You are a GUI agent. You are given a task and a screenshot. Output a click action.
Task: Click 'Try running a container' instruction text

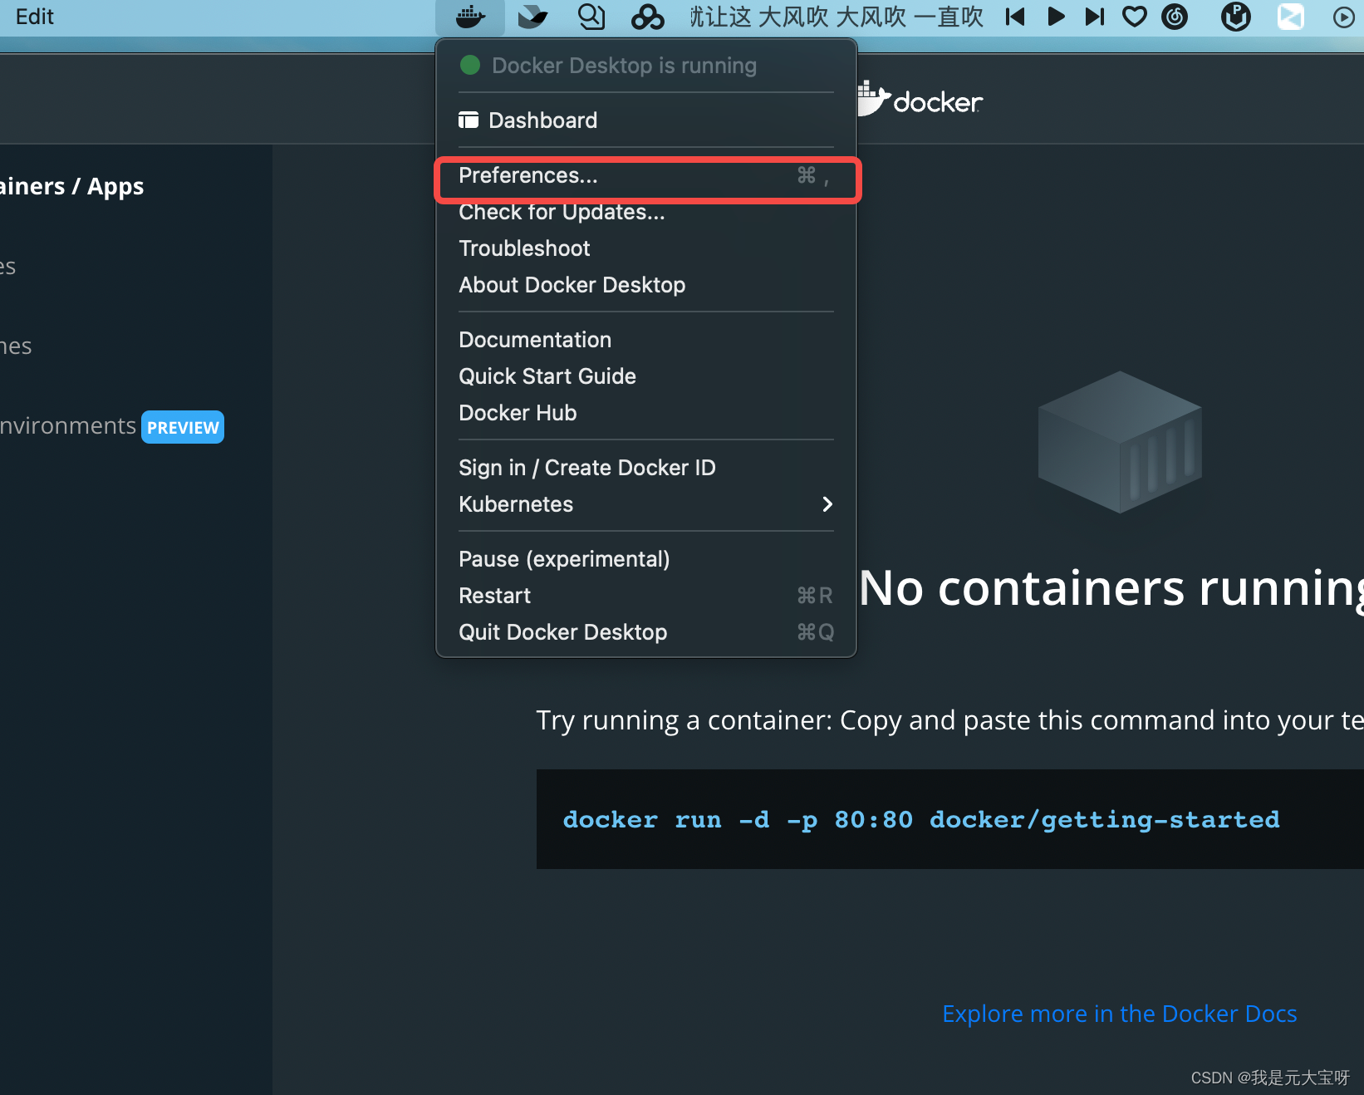[x=949, y=720]
